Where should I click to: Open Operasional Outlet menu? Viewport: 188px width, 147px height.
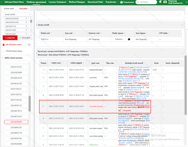[x=95, y=2]
